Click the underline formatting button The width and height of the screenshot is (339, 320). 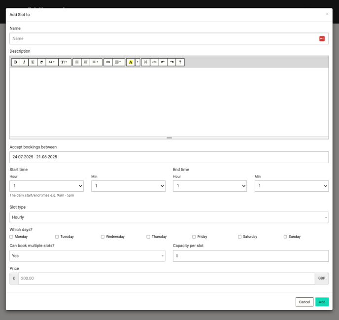tap(33, 62)
